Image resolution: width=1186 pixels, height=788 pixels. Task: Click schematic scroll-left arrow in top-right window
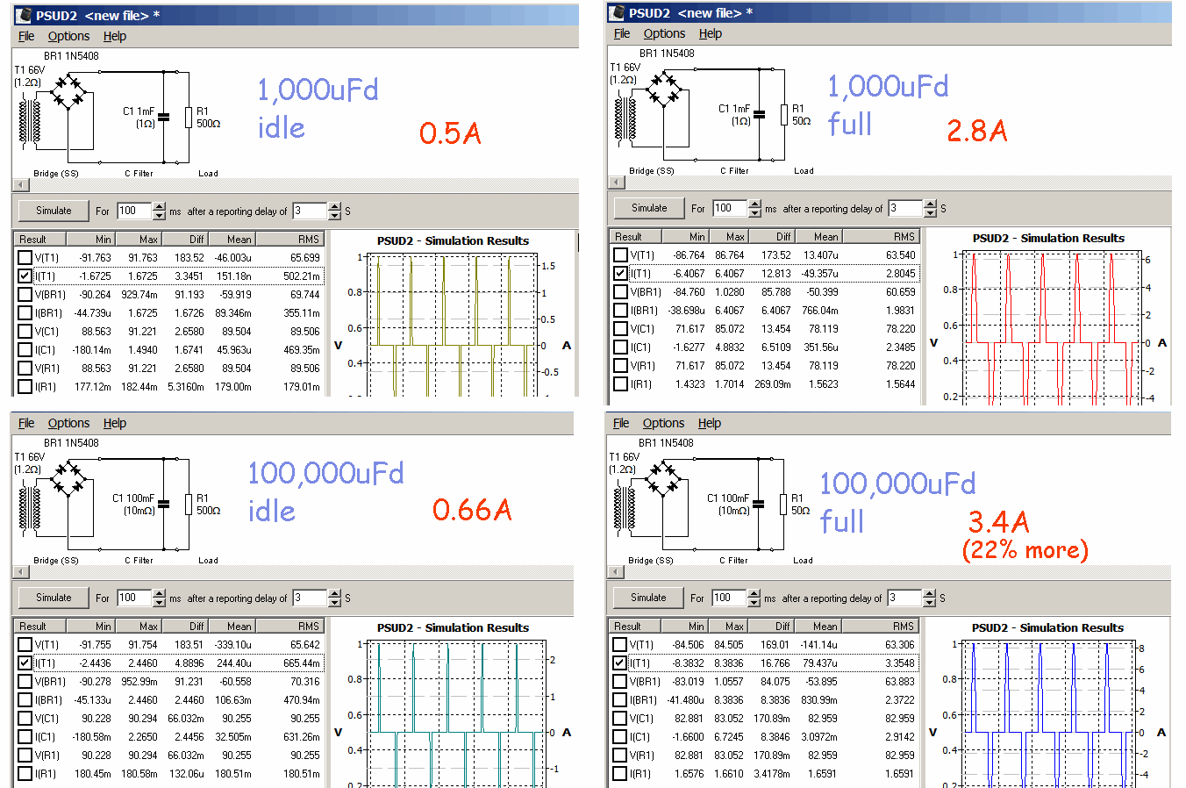[616, 183]
